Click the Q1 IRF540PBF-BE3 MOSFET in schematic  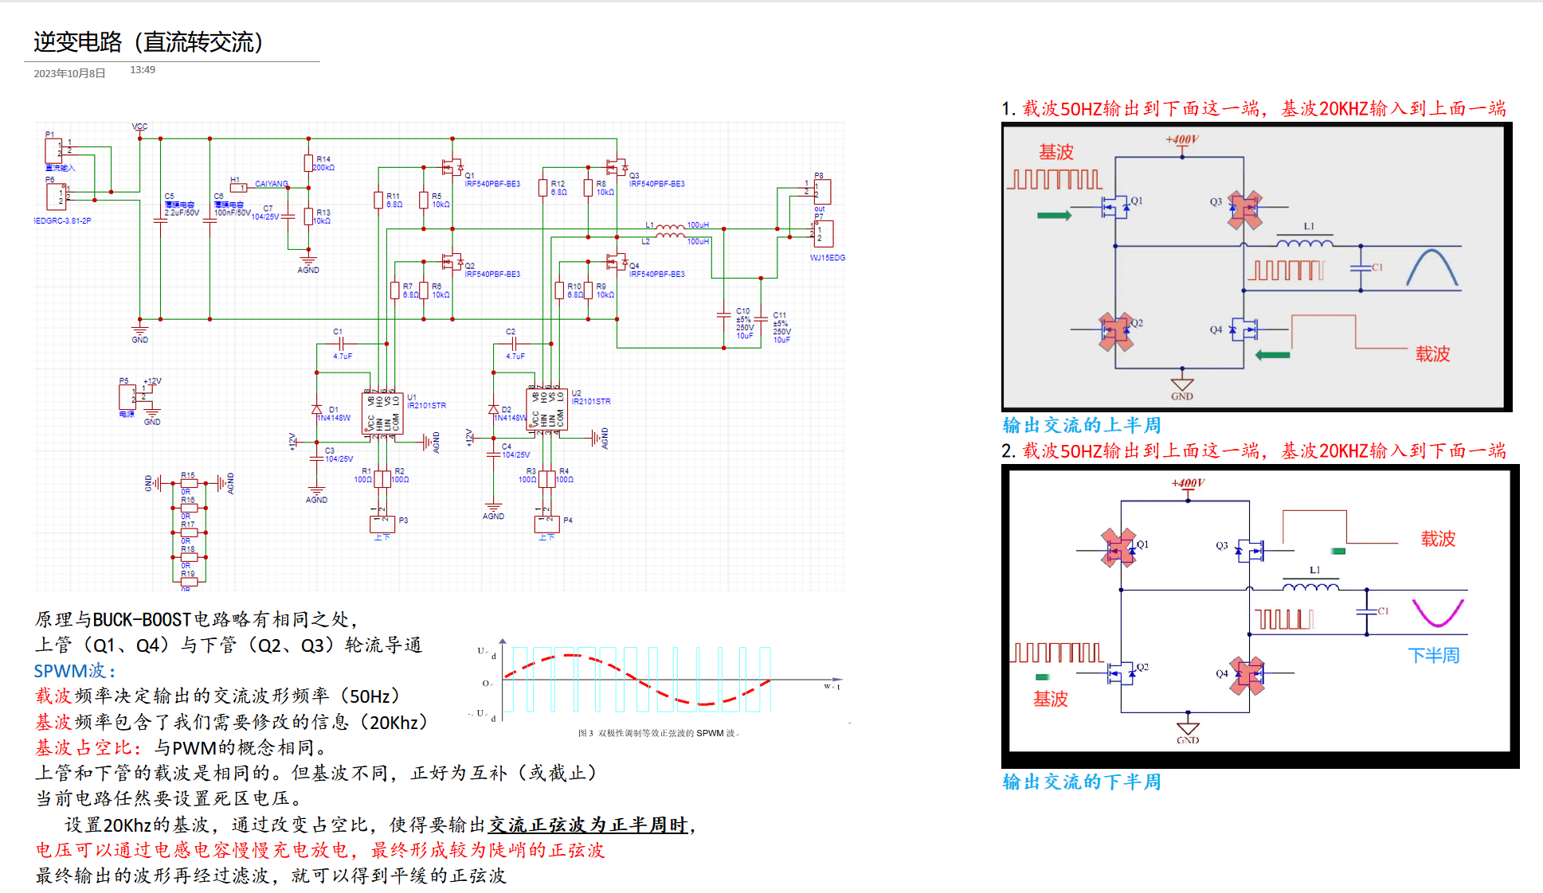tap(452, 167)
